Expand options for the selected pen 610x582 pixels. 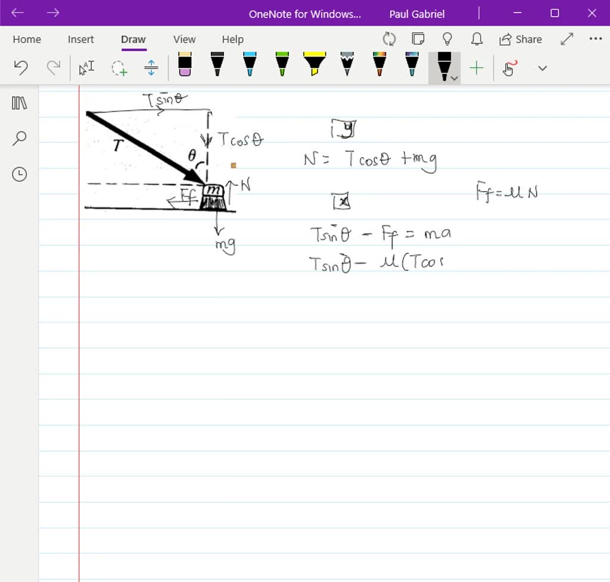[x=454, y=76]
